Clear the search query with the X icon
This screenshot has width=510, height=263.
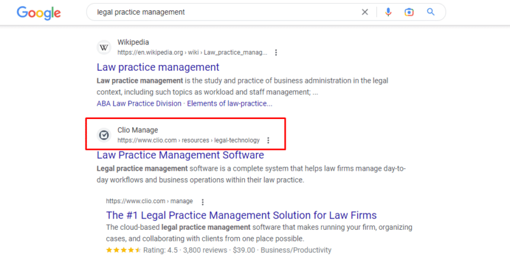(x=365, y=12)
